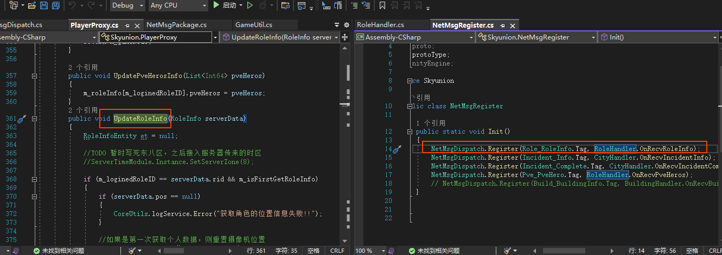Viewport: 722px width, 255px height.
Task: Toggle bookmark using the bookmark toolbar icon
Action: coord(382,5)
